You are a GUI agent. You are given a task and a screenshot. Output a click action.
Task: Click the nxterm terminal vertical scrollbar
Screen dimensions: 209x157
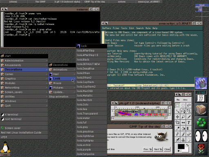pyautogui.click(x=2, y=29)
